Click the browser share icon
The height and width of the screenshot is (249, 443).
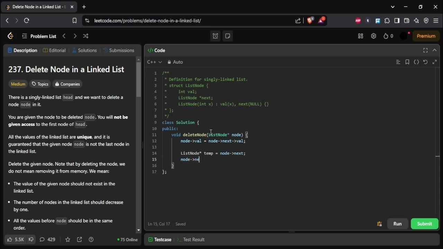pos(298,20)
